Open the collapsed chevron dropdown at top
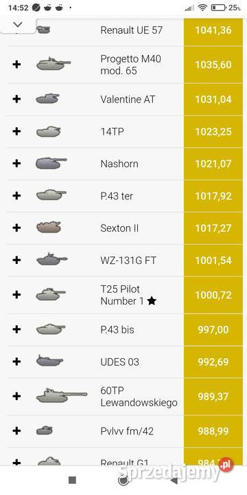247x495 pixels. (x=18, y=25)
